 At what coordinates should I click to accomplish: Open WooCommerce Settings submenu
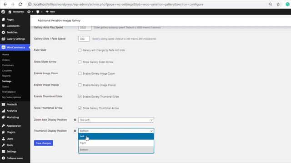[x=7, y=81]
